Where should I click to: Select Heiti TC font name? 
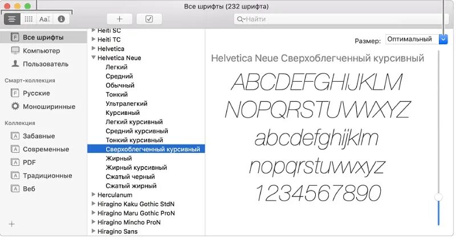click(109, 39)
